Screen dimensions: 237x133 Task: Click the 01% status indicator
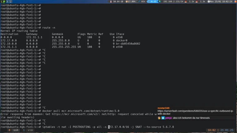point(142,2)
